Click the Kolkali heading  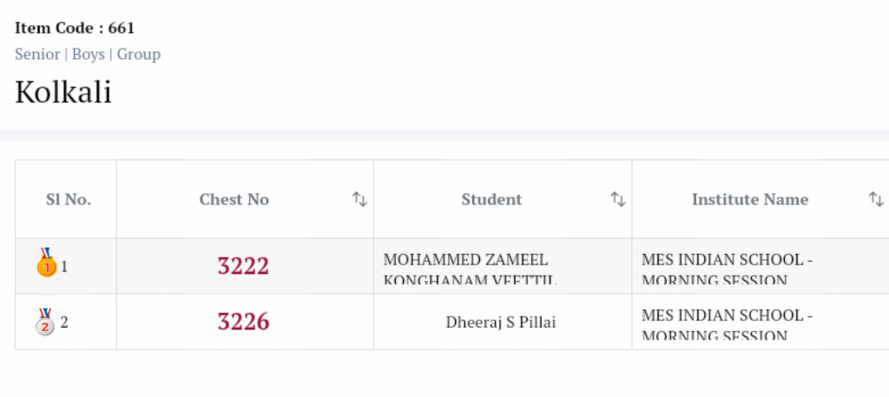click(x=63, y=92)
